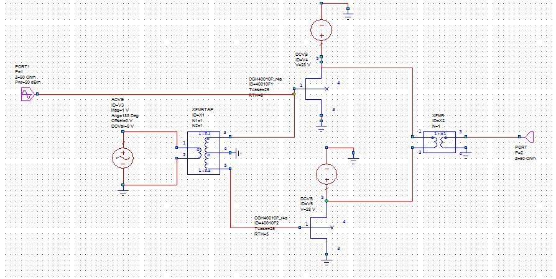Select the 40010F2 transistor symbol
Image resolution: width=556 pixels, height=279 pixels.
pyautogui.click(x=320, y=228)
